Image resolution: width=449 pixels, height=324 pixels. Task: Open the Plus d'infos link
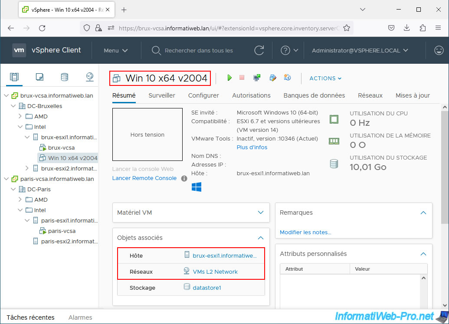click(x=252, y=147)
